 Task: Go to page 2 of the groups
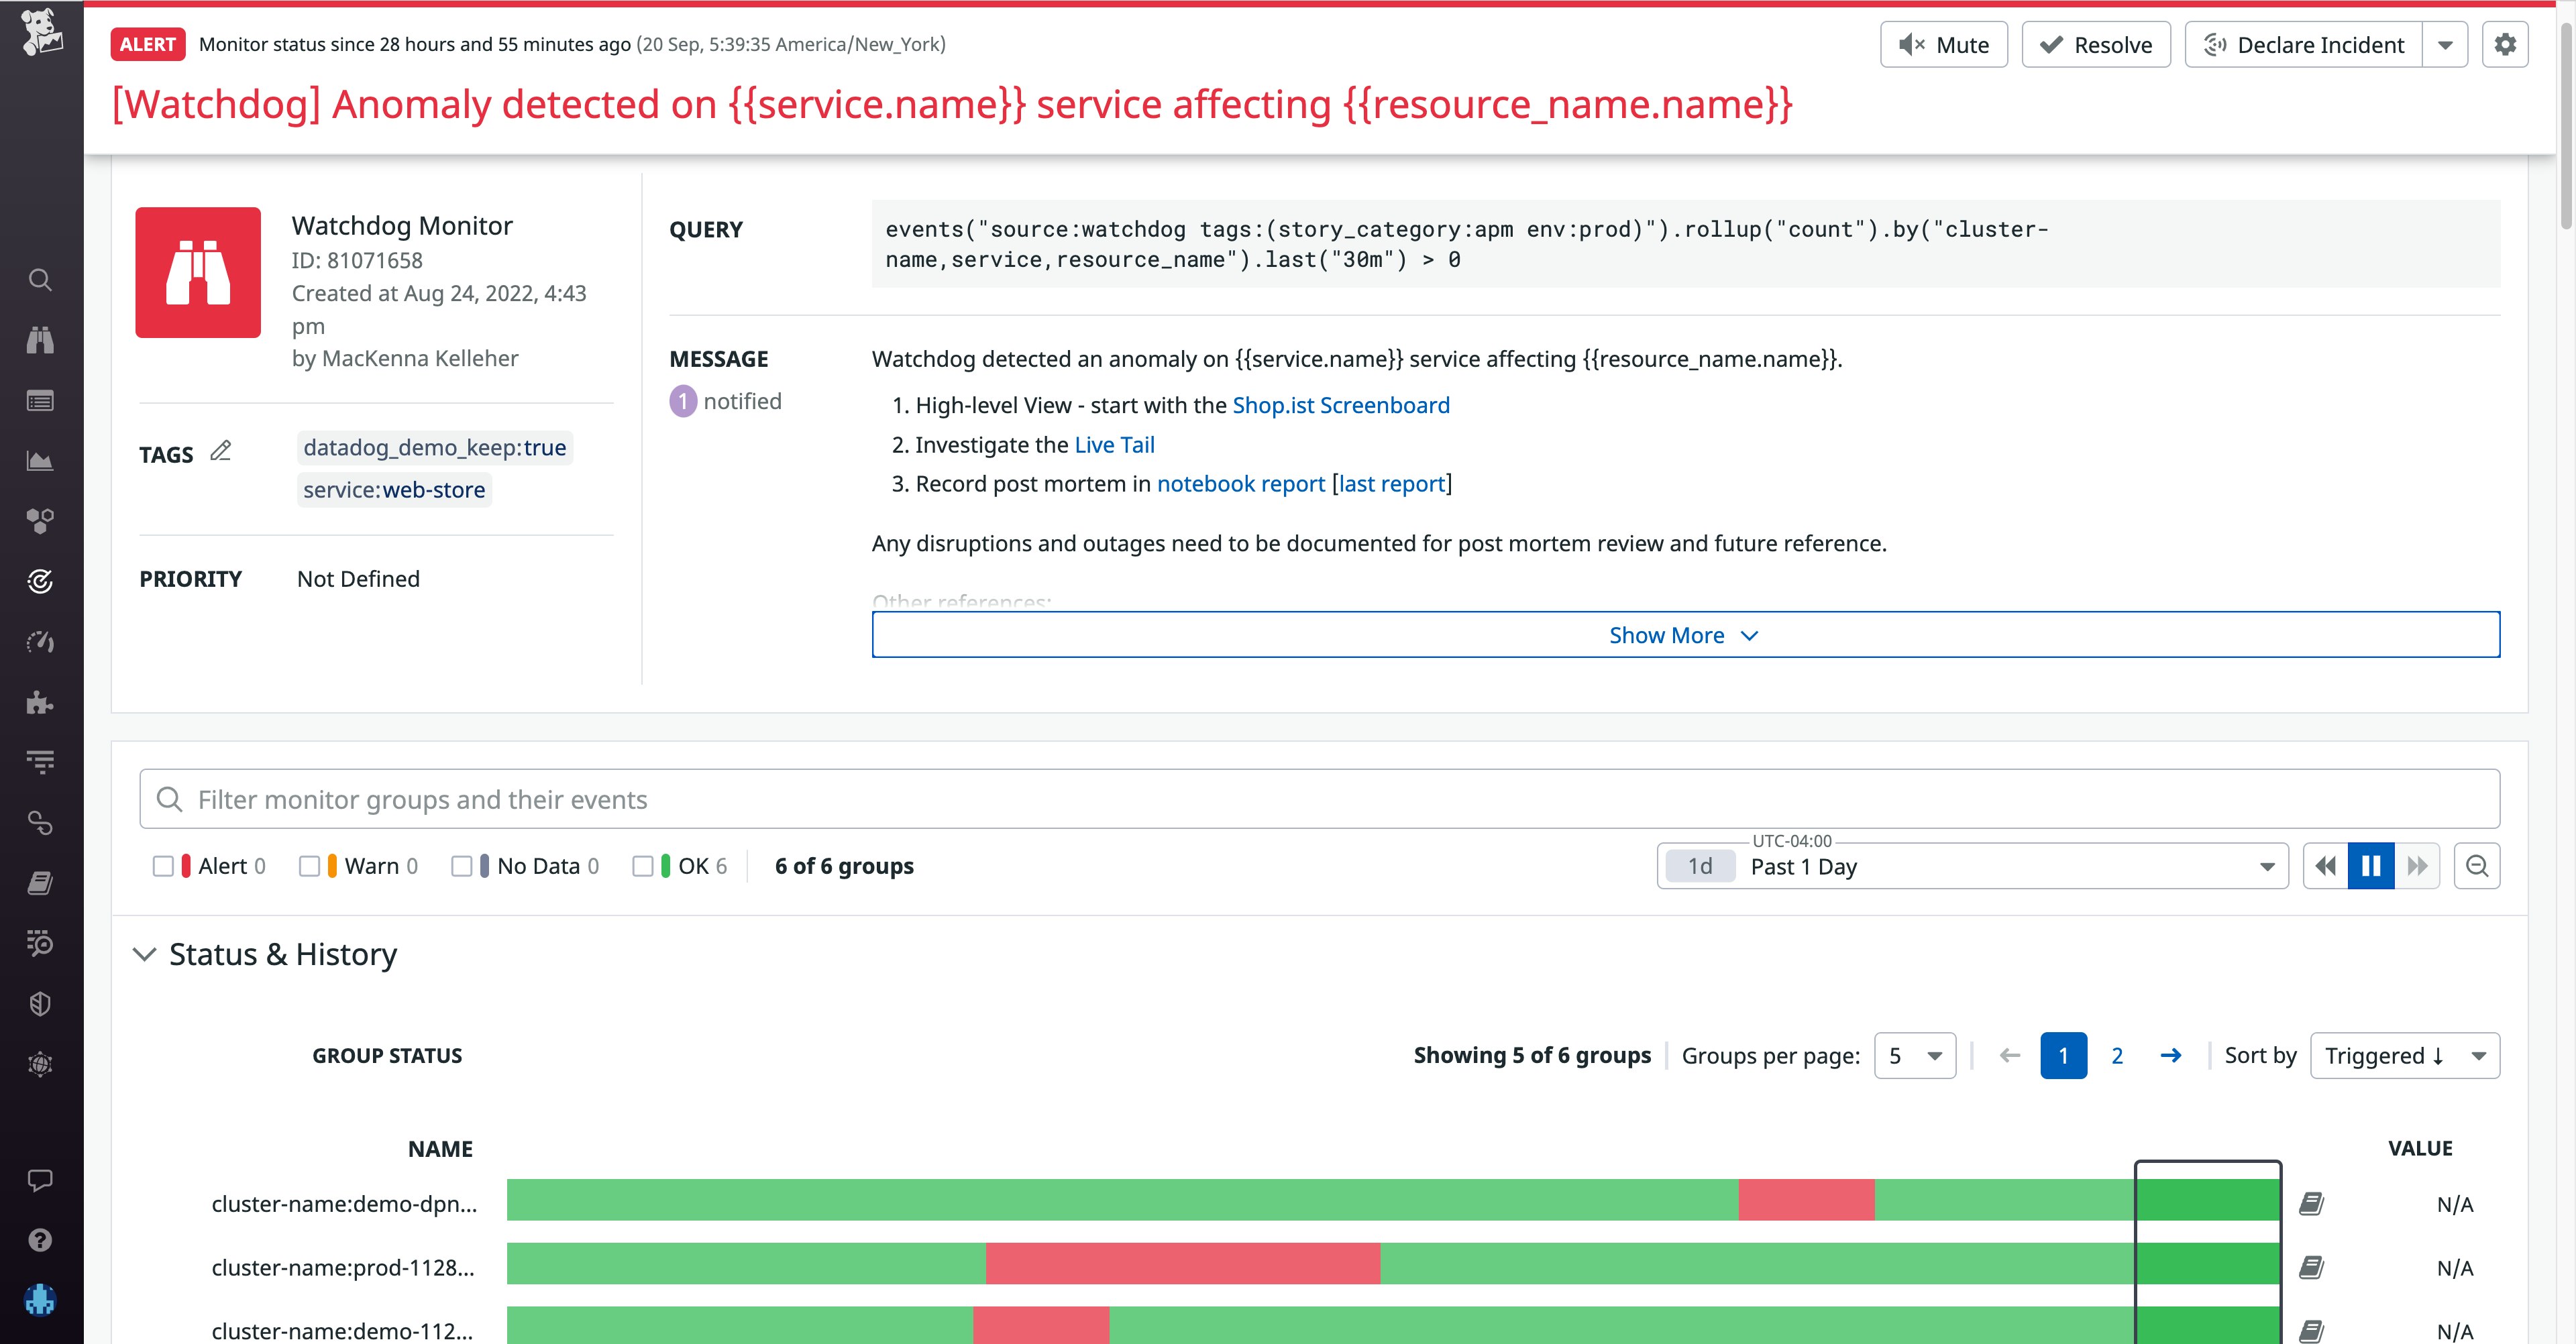tap(2117, 1056)
